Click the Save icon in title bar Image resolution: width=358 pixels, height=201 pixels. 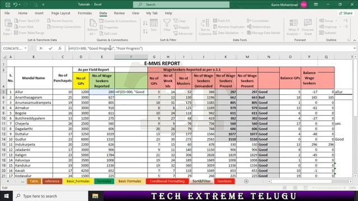point(7,4)
